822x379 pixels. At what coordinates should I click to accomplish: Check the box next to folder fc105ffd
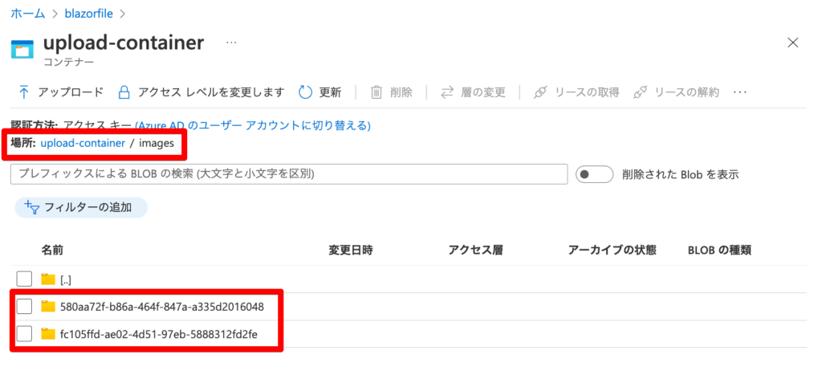[x=24, y=333]
